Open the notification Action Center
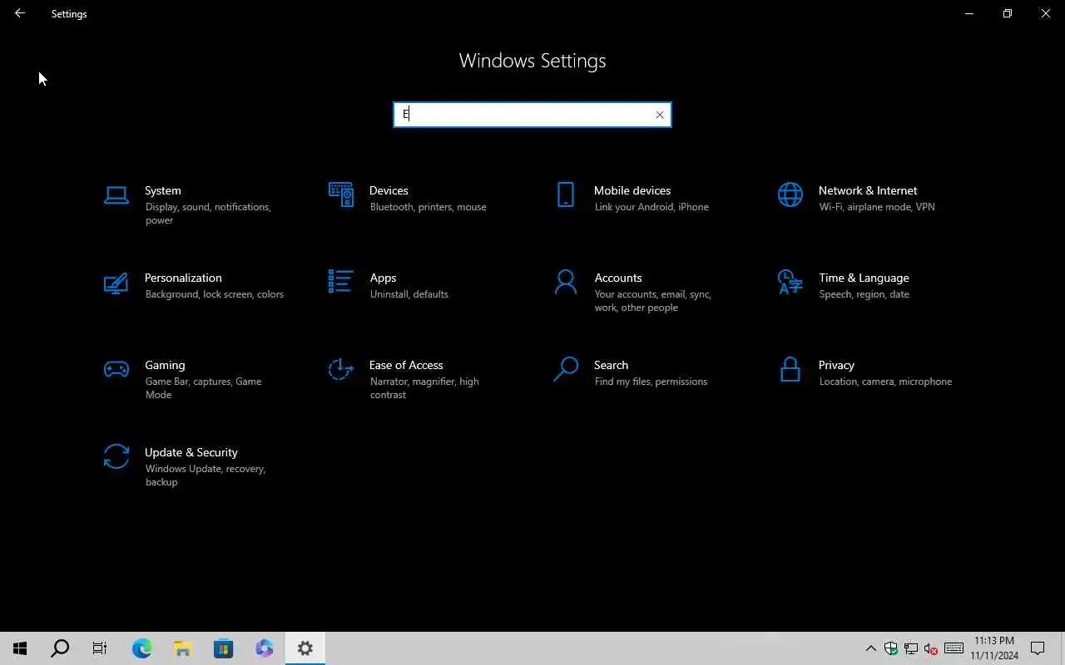The width and height of the screenshot is (1065, 665). pyautogui.click(x=1038, y=648)
